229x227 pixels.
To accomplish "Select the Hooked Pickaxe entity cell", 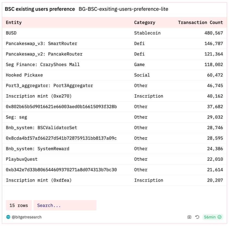I will click(x=24, y=75).
